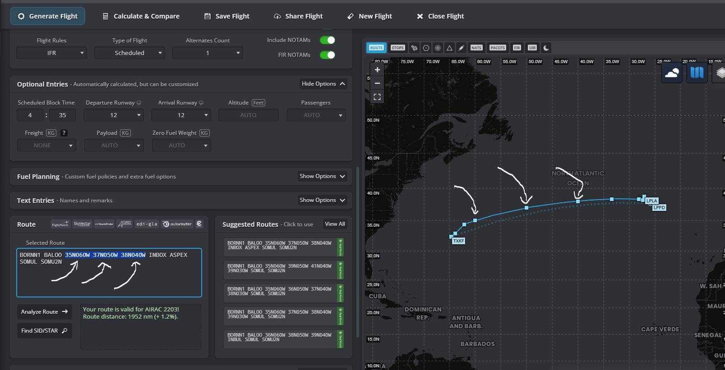Image resolution: width=725 pixels, height=370 pixels.
Task: Toggle the ETOPS map overlay
Action: pyautogui.click(x=397, y=48)
